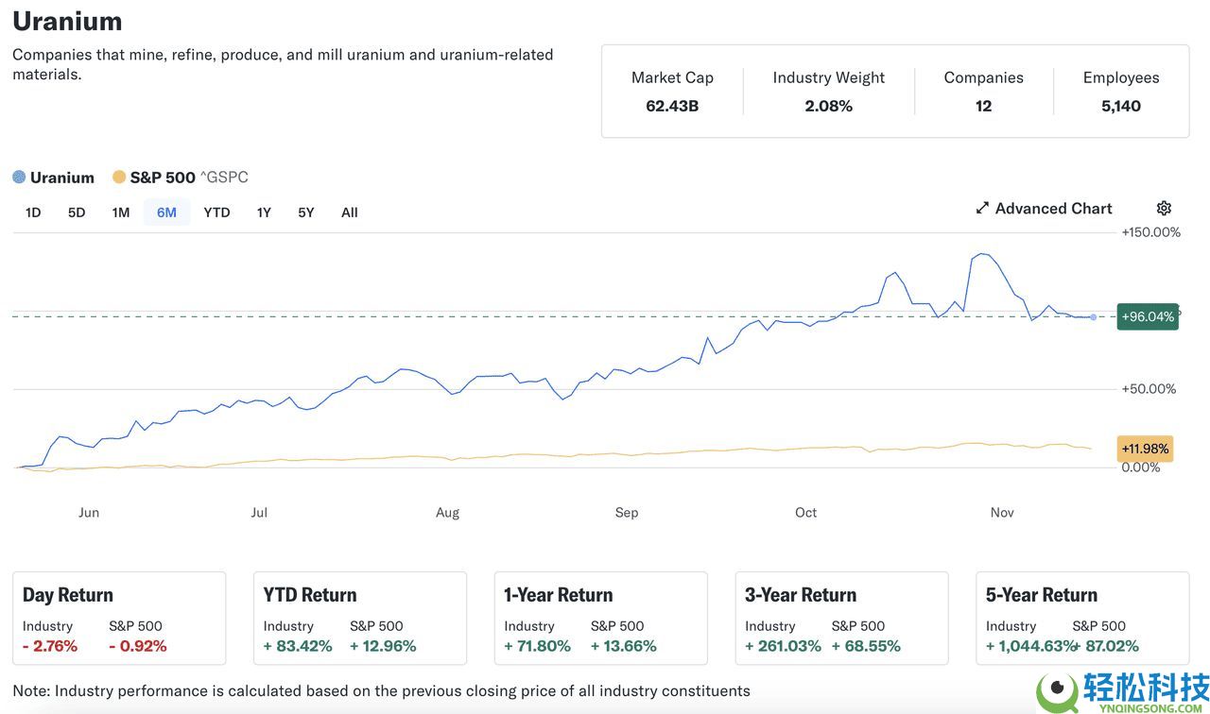Click the ^GSPC ticker symbol
The width and height of the screenshot is (1210, 714).
point(224,178)
